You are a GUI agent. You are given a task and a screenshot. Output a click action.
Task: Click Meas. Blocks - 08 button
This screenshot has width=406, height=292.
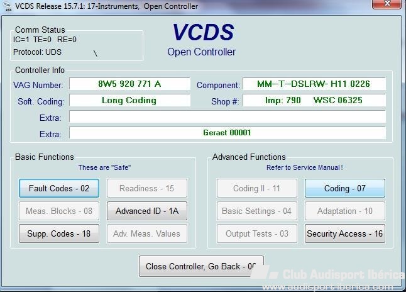59,211
